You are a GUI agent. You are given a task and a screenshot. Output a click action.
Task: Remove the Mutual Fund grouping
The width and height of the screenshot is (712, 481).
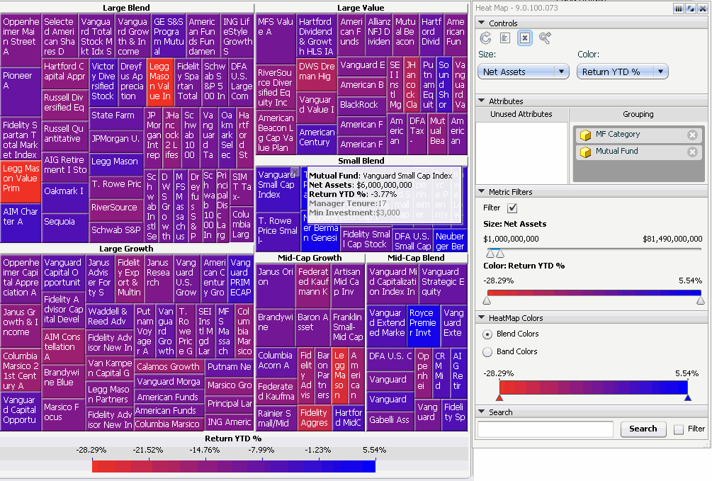(692, 152)
